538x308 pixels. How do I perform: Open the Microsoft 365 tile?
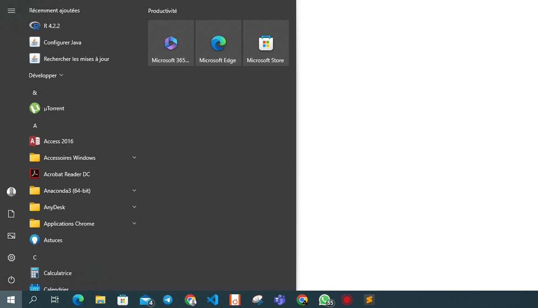tap(171, 43)
